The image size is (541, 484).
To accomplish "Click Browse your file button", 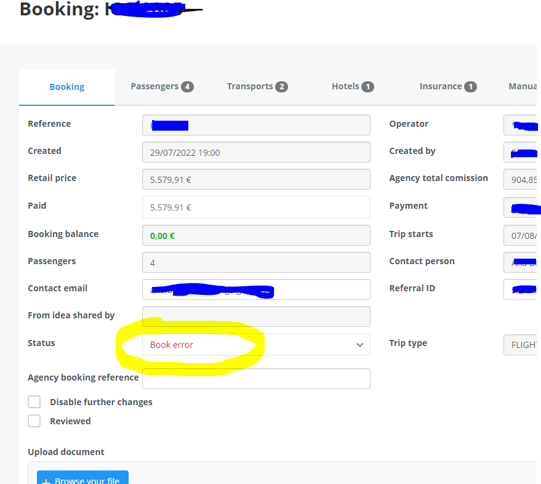I will [82, 478].
